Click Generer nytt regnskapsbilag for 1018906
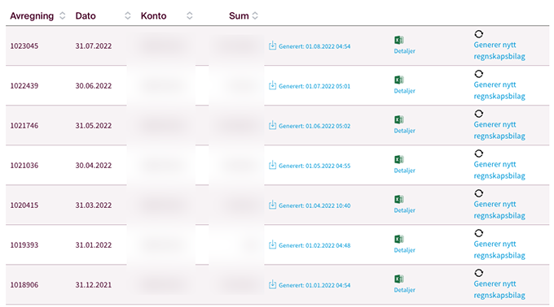Viewport: 554px width, 307px height. [x=499, y=289]
